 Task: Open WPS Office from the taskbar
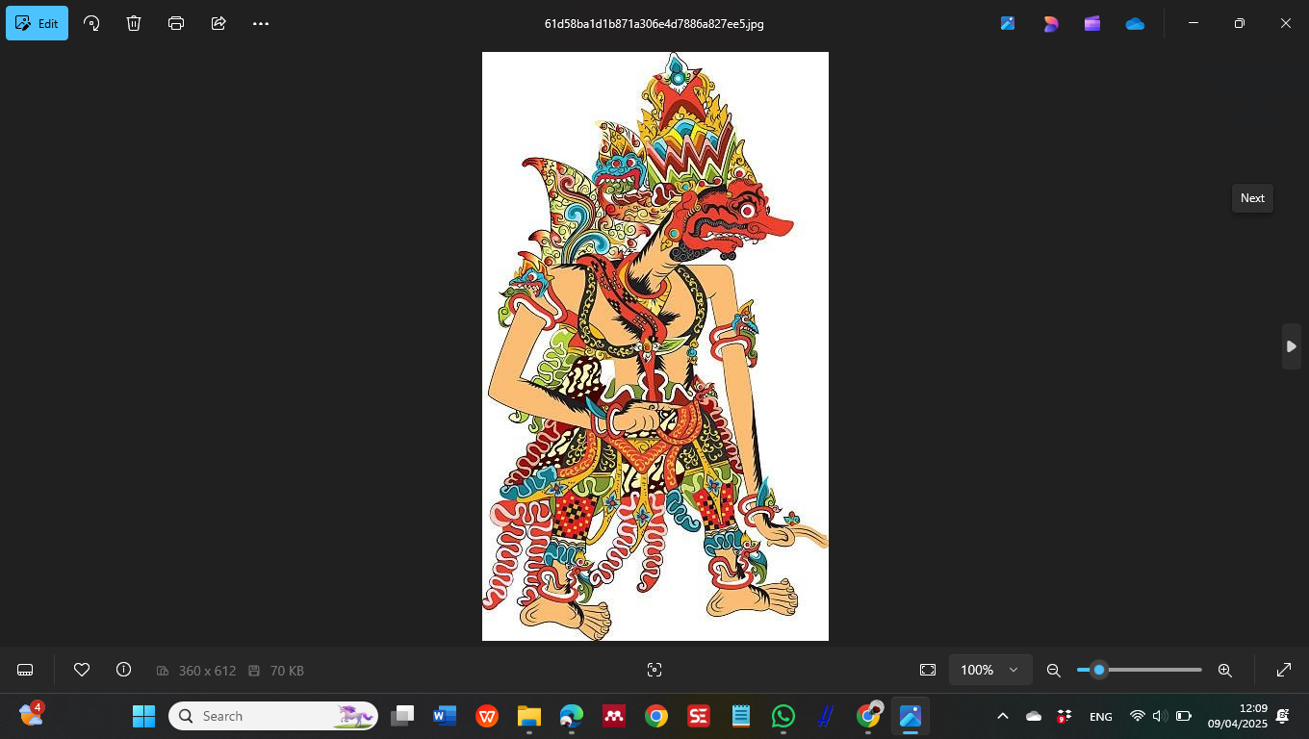[x=487, y=716]
